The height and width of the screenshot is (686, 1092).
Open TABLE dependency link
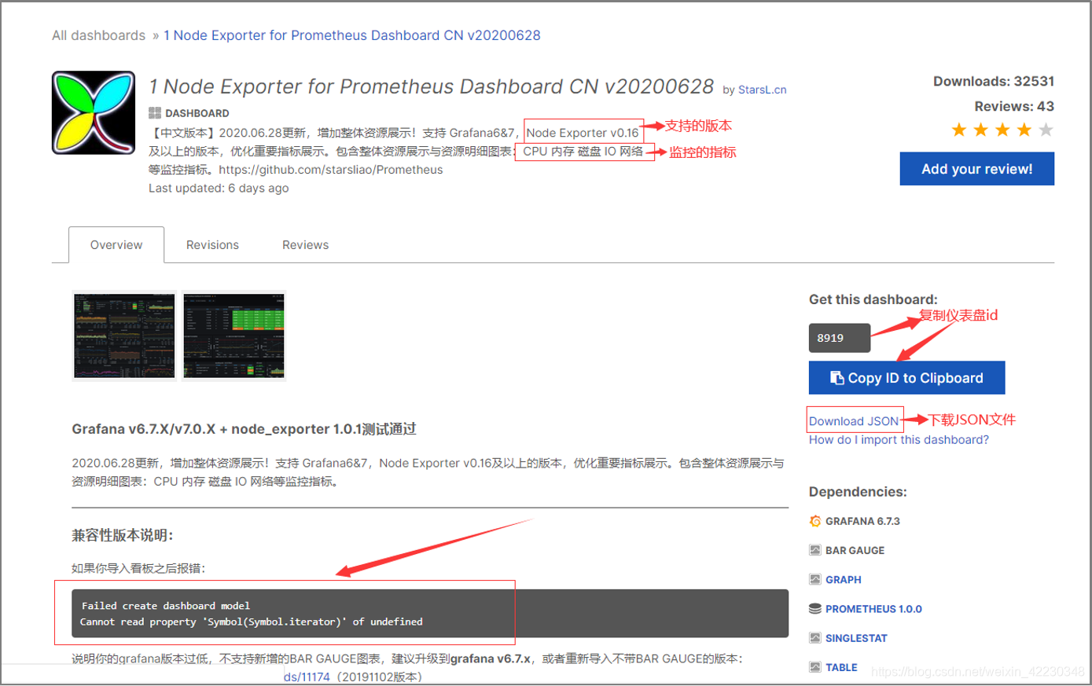point(841,667)
